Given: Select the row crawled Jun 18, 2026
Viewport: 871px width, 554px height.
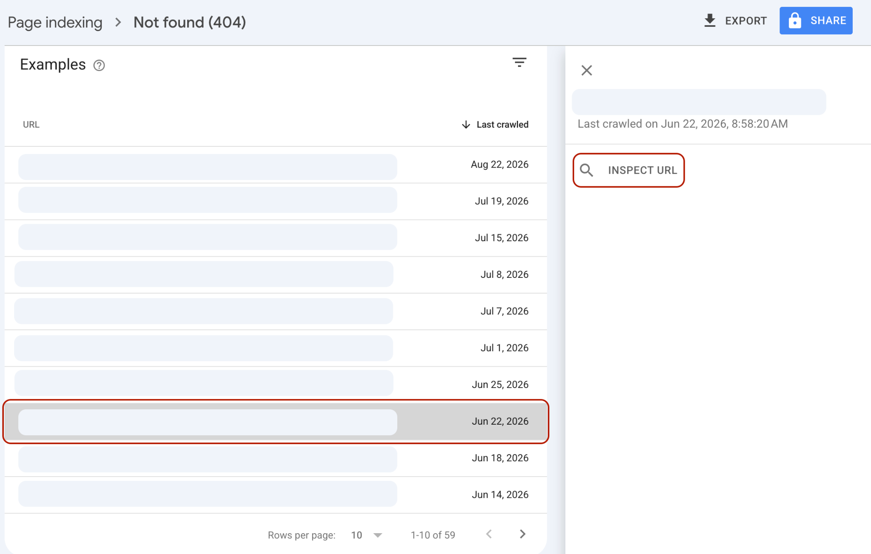Looking at the screenshot, I should click(276, 459).
